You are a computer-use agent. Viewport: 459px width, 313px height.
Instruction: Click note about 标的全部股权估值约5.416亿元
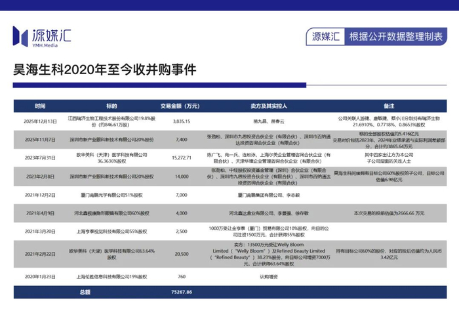(x=389, y=140)
